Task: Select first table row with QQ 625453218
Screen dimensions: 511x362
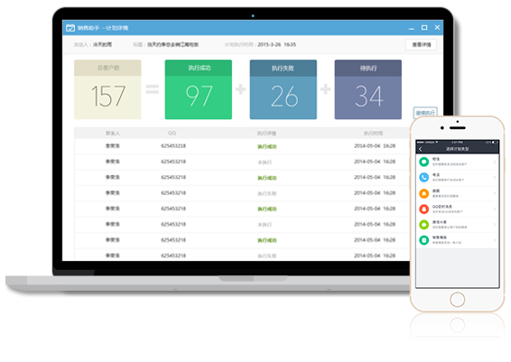Action: click(x=242, y=146)
